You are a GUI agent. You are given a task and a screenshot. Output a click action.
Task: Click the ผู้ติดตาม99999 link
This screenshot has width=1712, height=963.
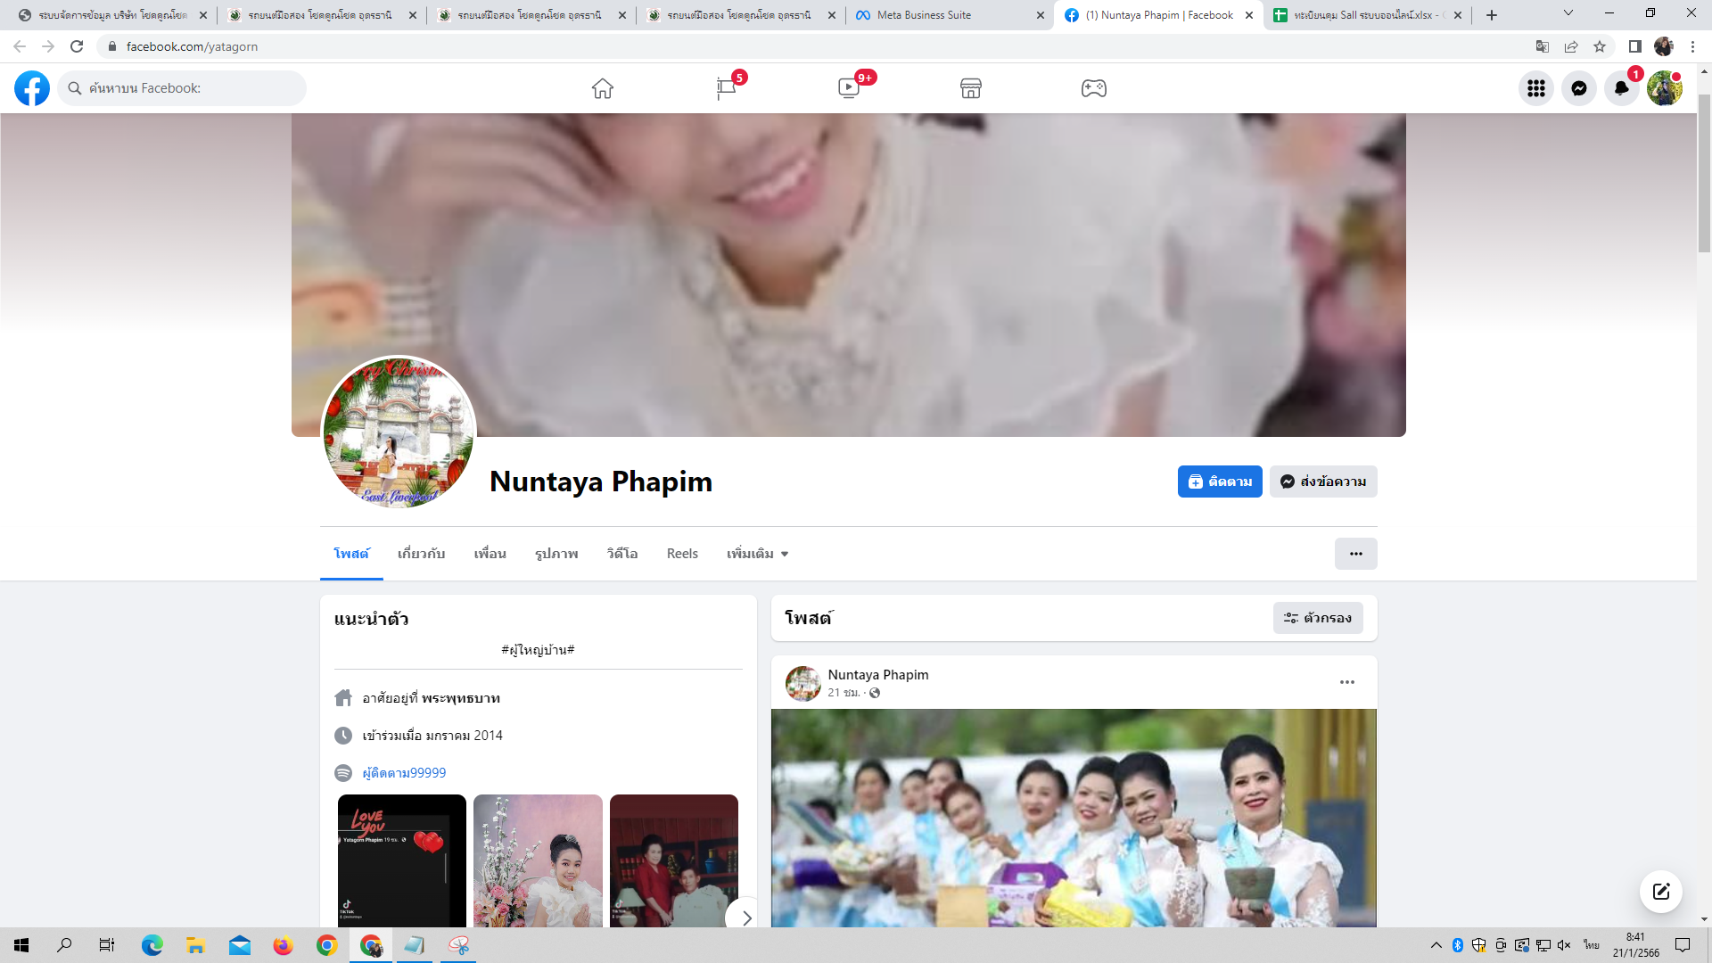point(404,773)
